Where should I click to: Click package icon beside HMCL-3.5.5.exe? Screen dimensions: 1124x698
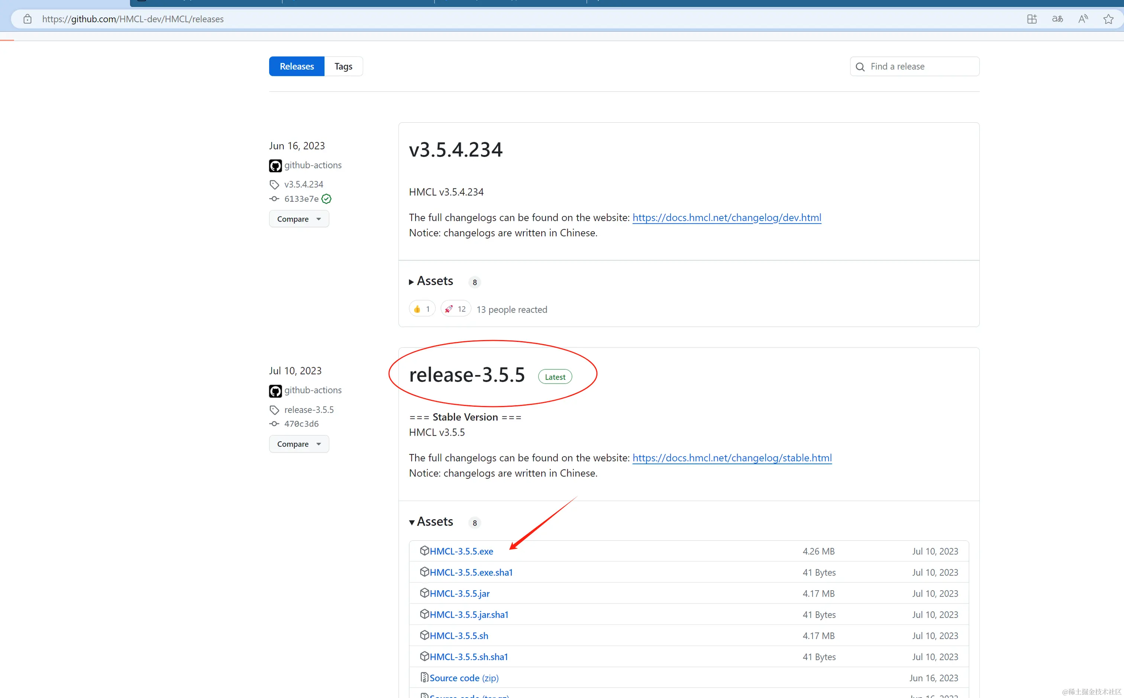424,550
